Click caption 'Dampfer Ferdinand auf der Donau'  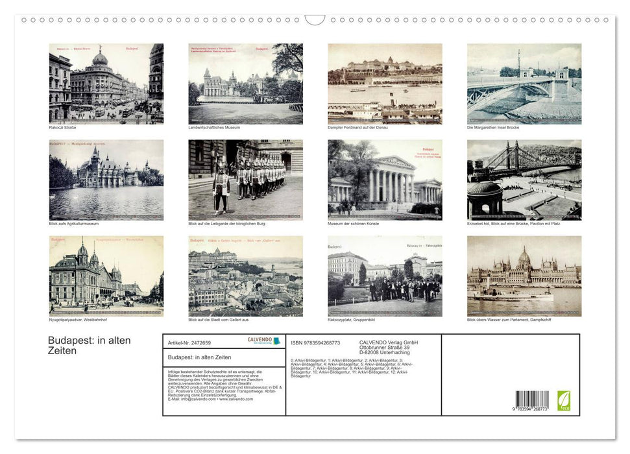(x=357, y=127)
